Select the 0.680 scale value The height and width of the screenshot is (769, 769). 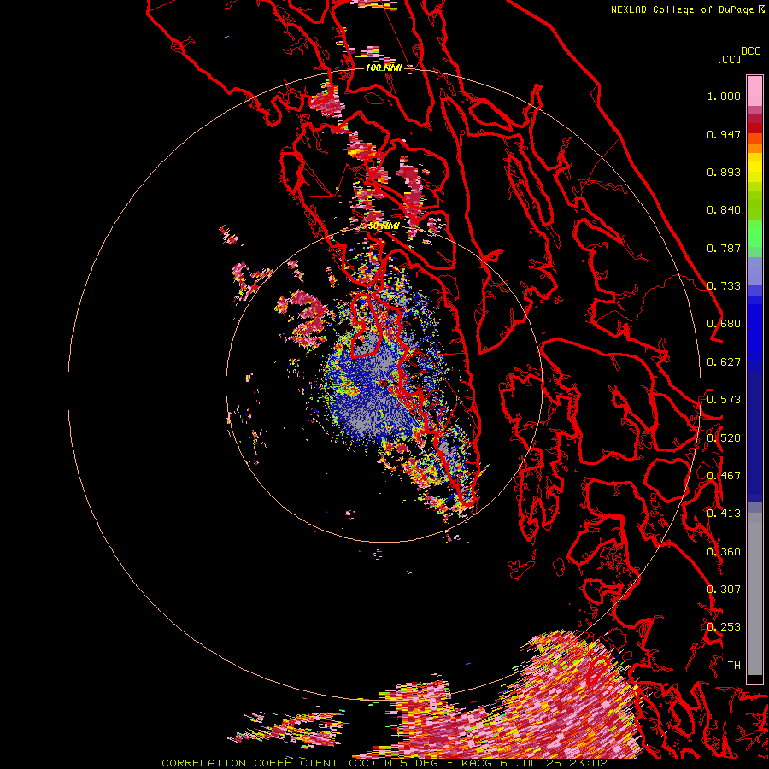click(x=724, y=324)
